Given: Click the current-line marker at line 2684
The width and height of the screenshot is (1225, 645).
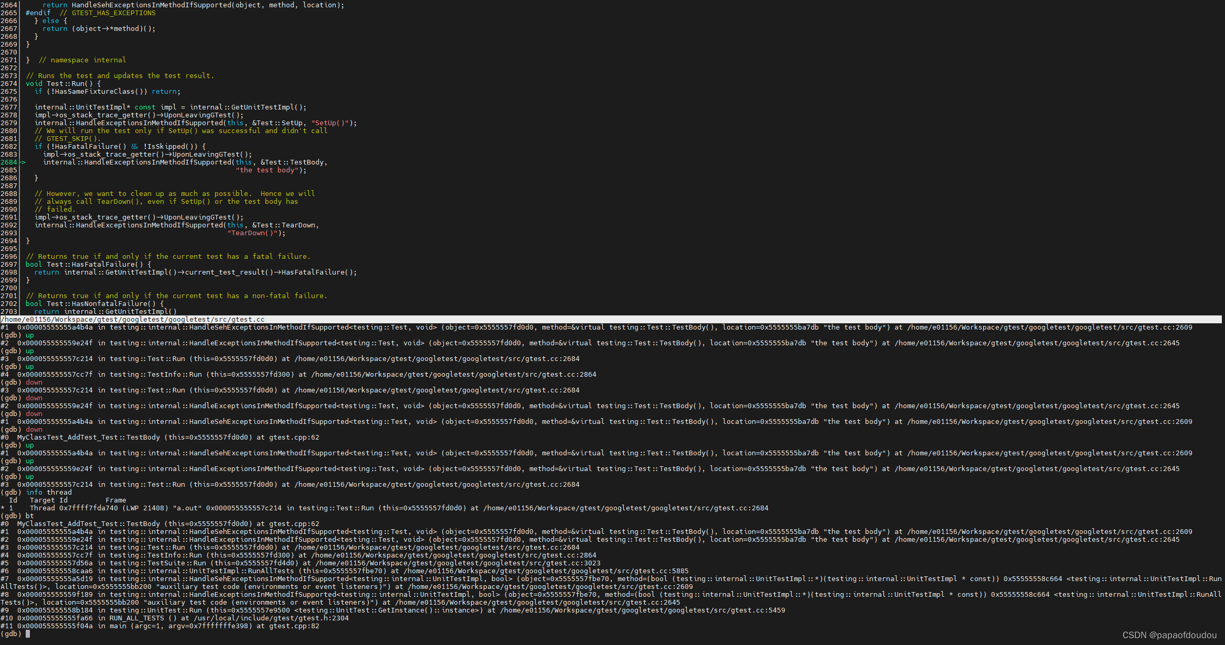Looking at the screenshot, I should click(23, 162).
